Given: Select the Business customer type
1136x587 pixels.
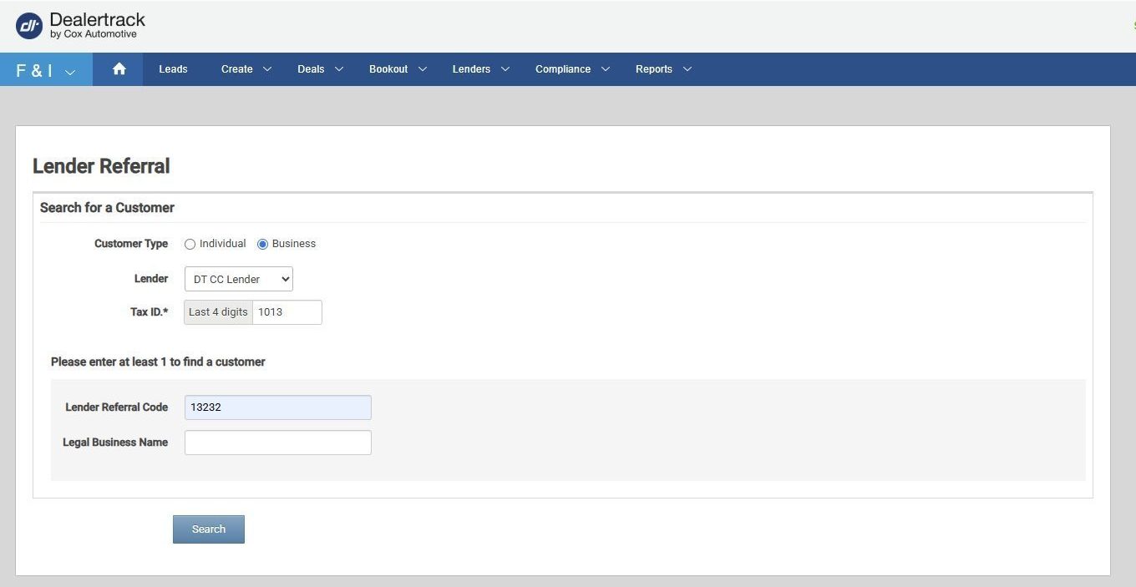Looking at the screenshot, I should pos(262,244).
